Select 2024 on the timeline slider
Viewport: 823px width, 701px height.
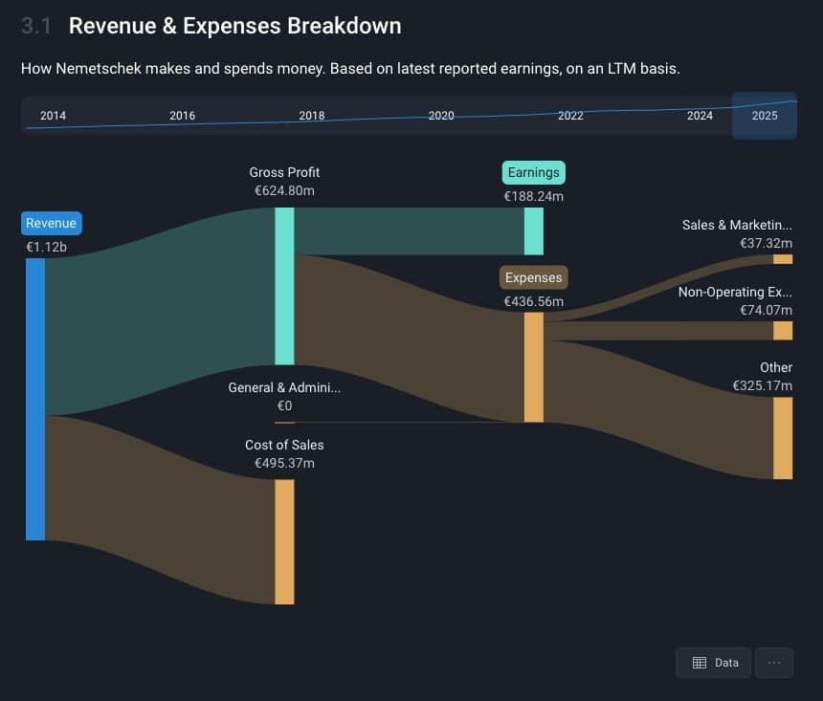[700, 116]
